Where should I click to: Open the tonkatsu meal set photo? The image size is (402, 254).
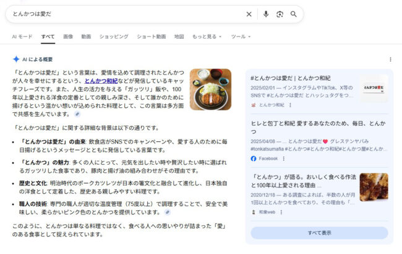pos(210,89)
